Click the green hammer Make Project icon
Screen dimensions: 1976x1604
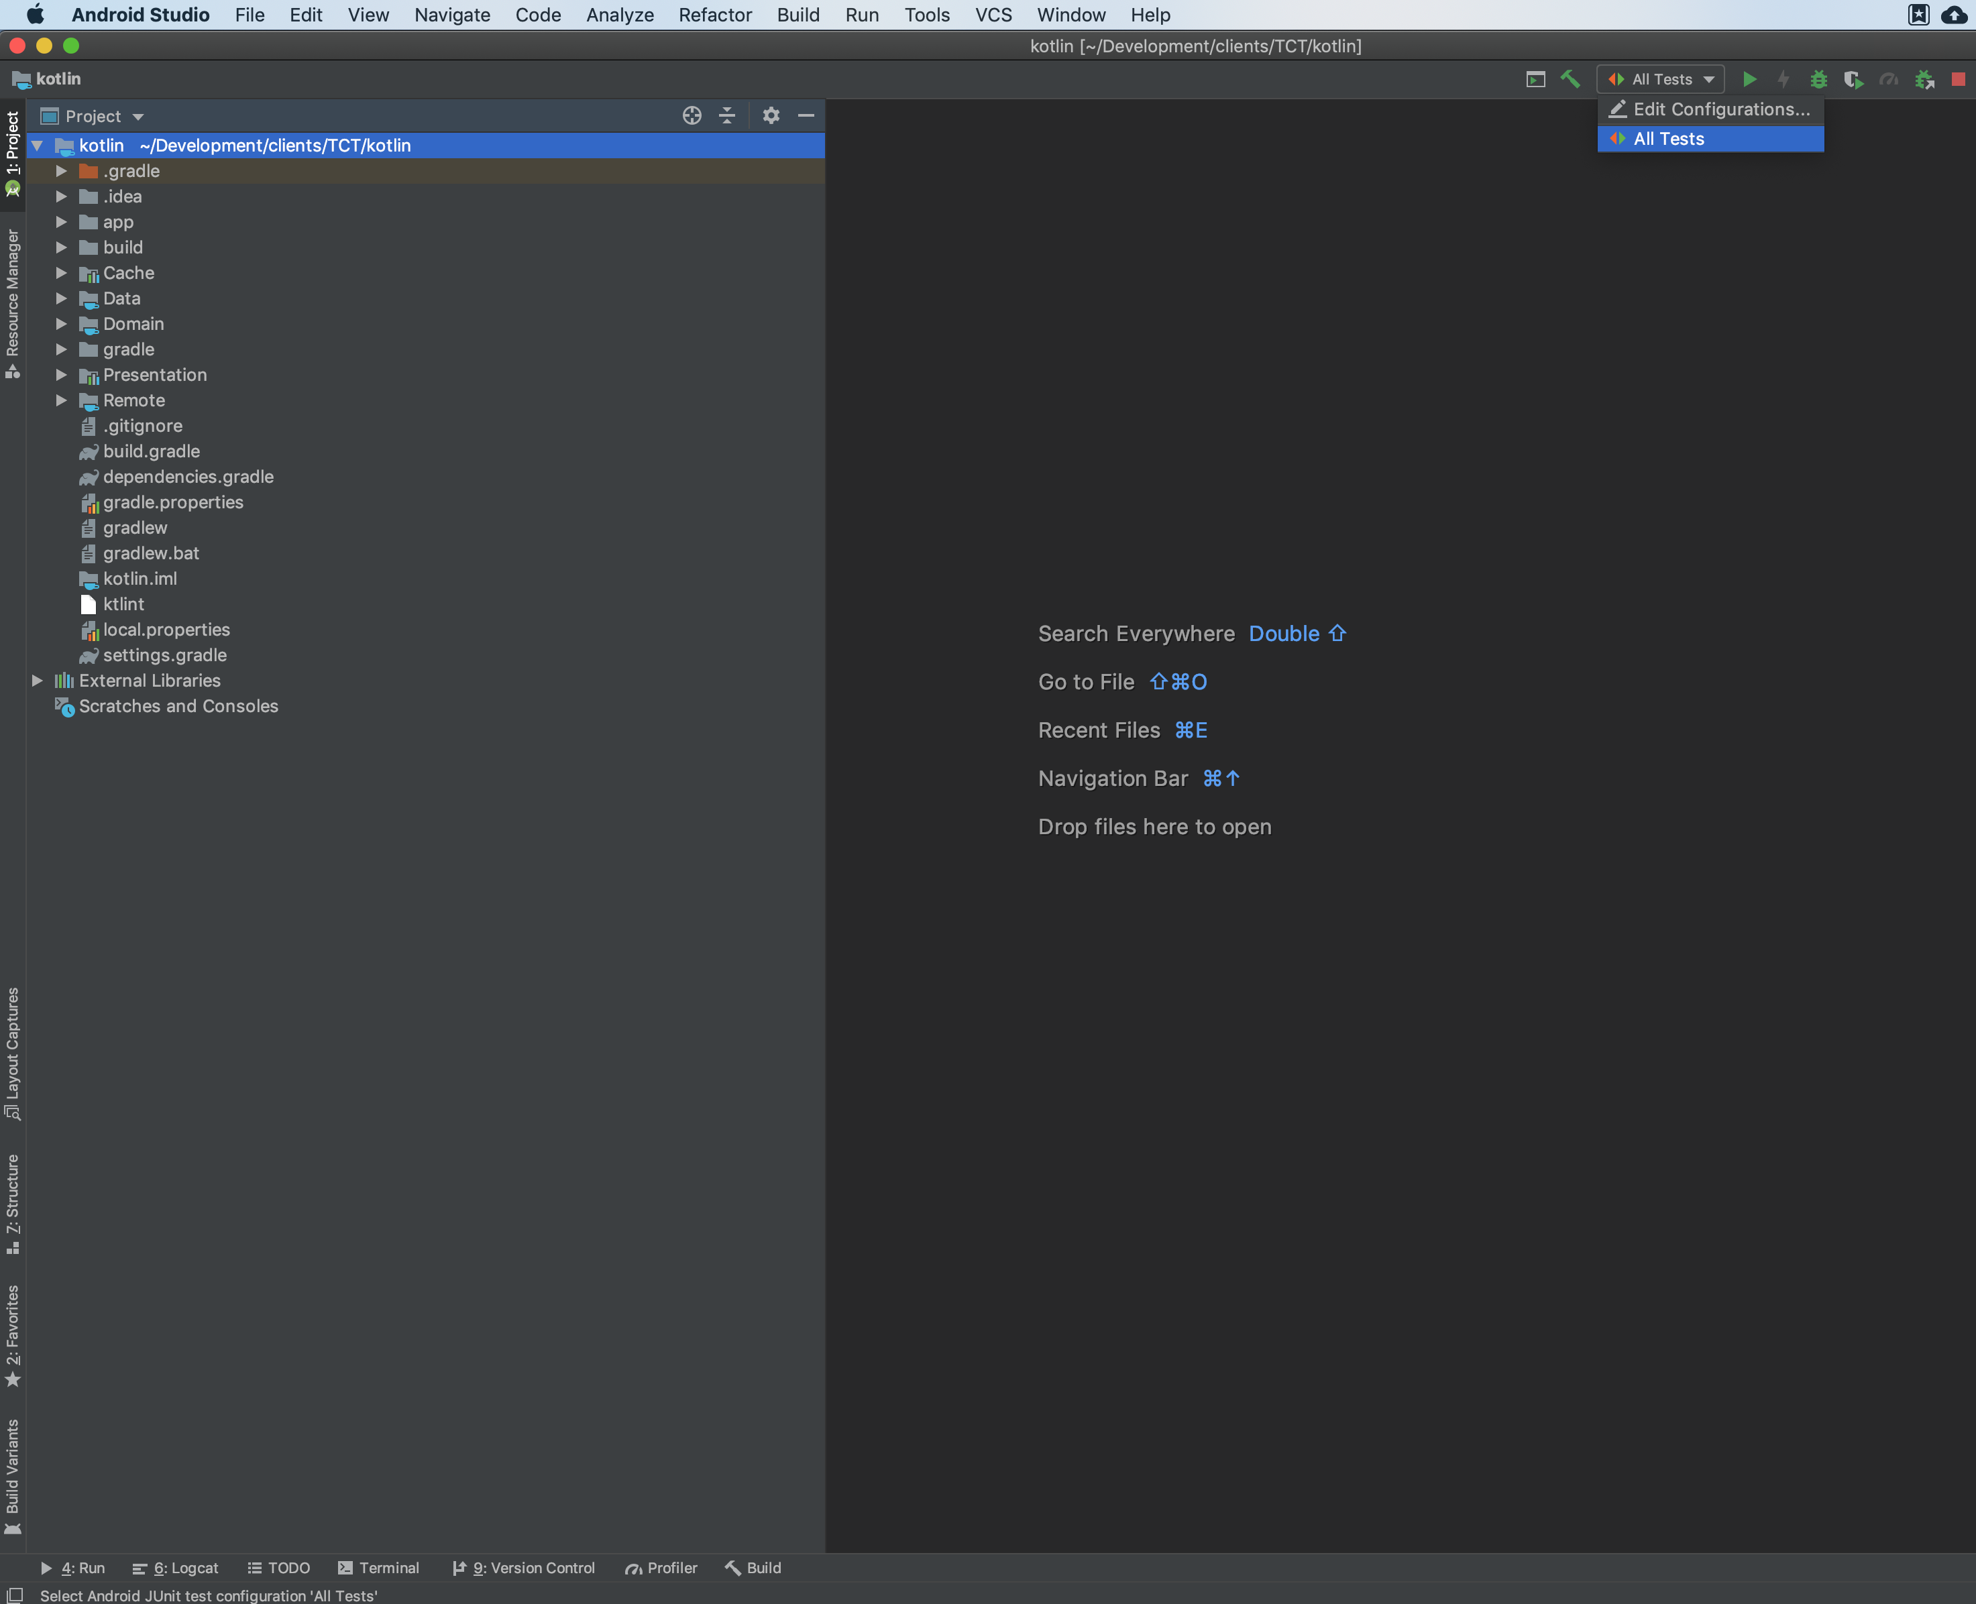(x=1570, y=79)
